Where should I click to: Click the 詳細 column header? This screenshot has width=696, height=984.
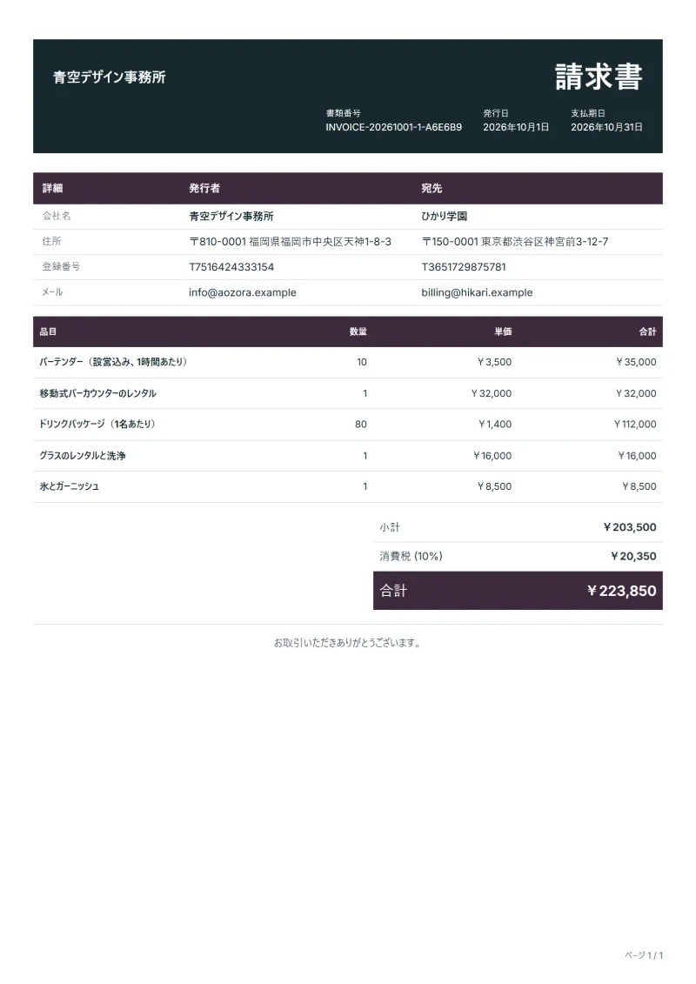(53, 188)
